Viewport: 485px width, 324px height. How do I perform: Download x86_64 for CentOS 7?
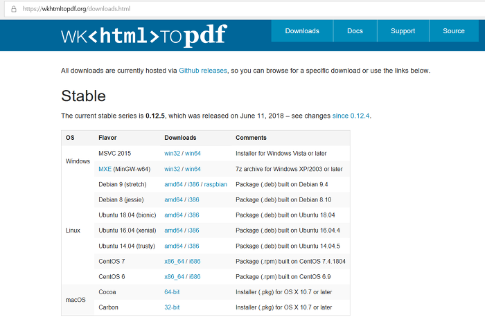(174, 262)
